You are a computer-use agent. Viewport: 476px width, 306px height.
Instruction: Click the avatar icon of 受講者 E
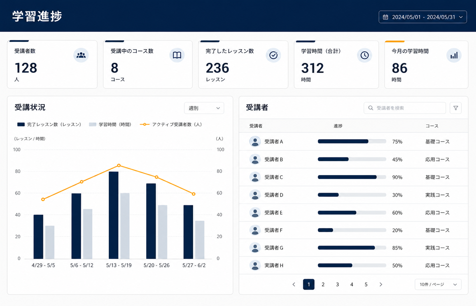(x=255, y=213)
